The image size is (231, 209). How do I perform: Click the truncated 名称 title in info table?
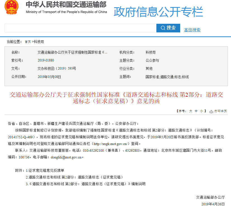(x=72, y=52)
